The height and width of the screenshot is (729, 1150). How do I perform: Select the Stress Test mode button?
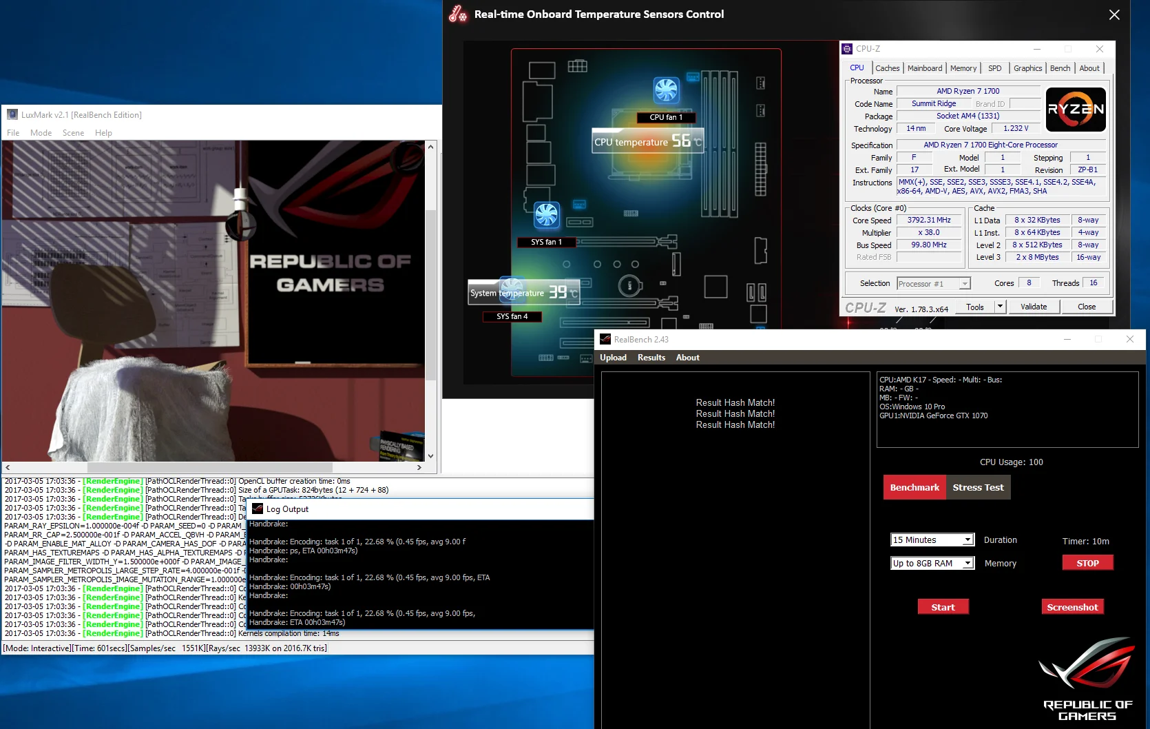point(978,487)
